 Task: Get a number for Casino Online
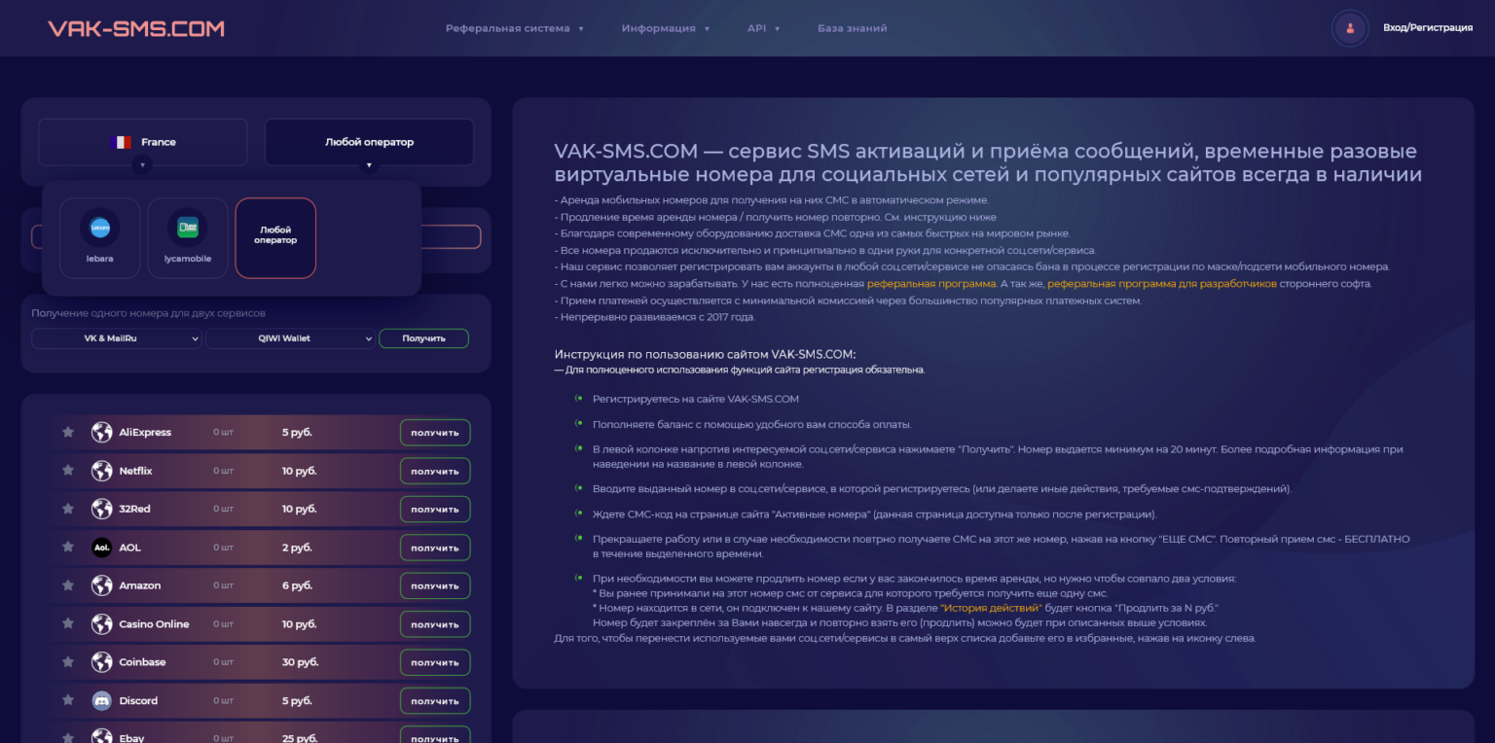[435, 624]
